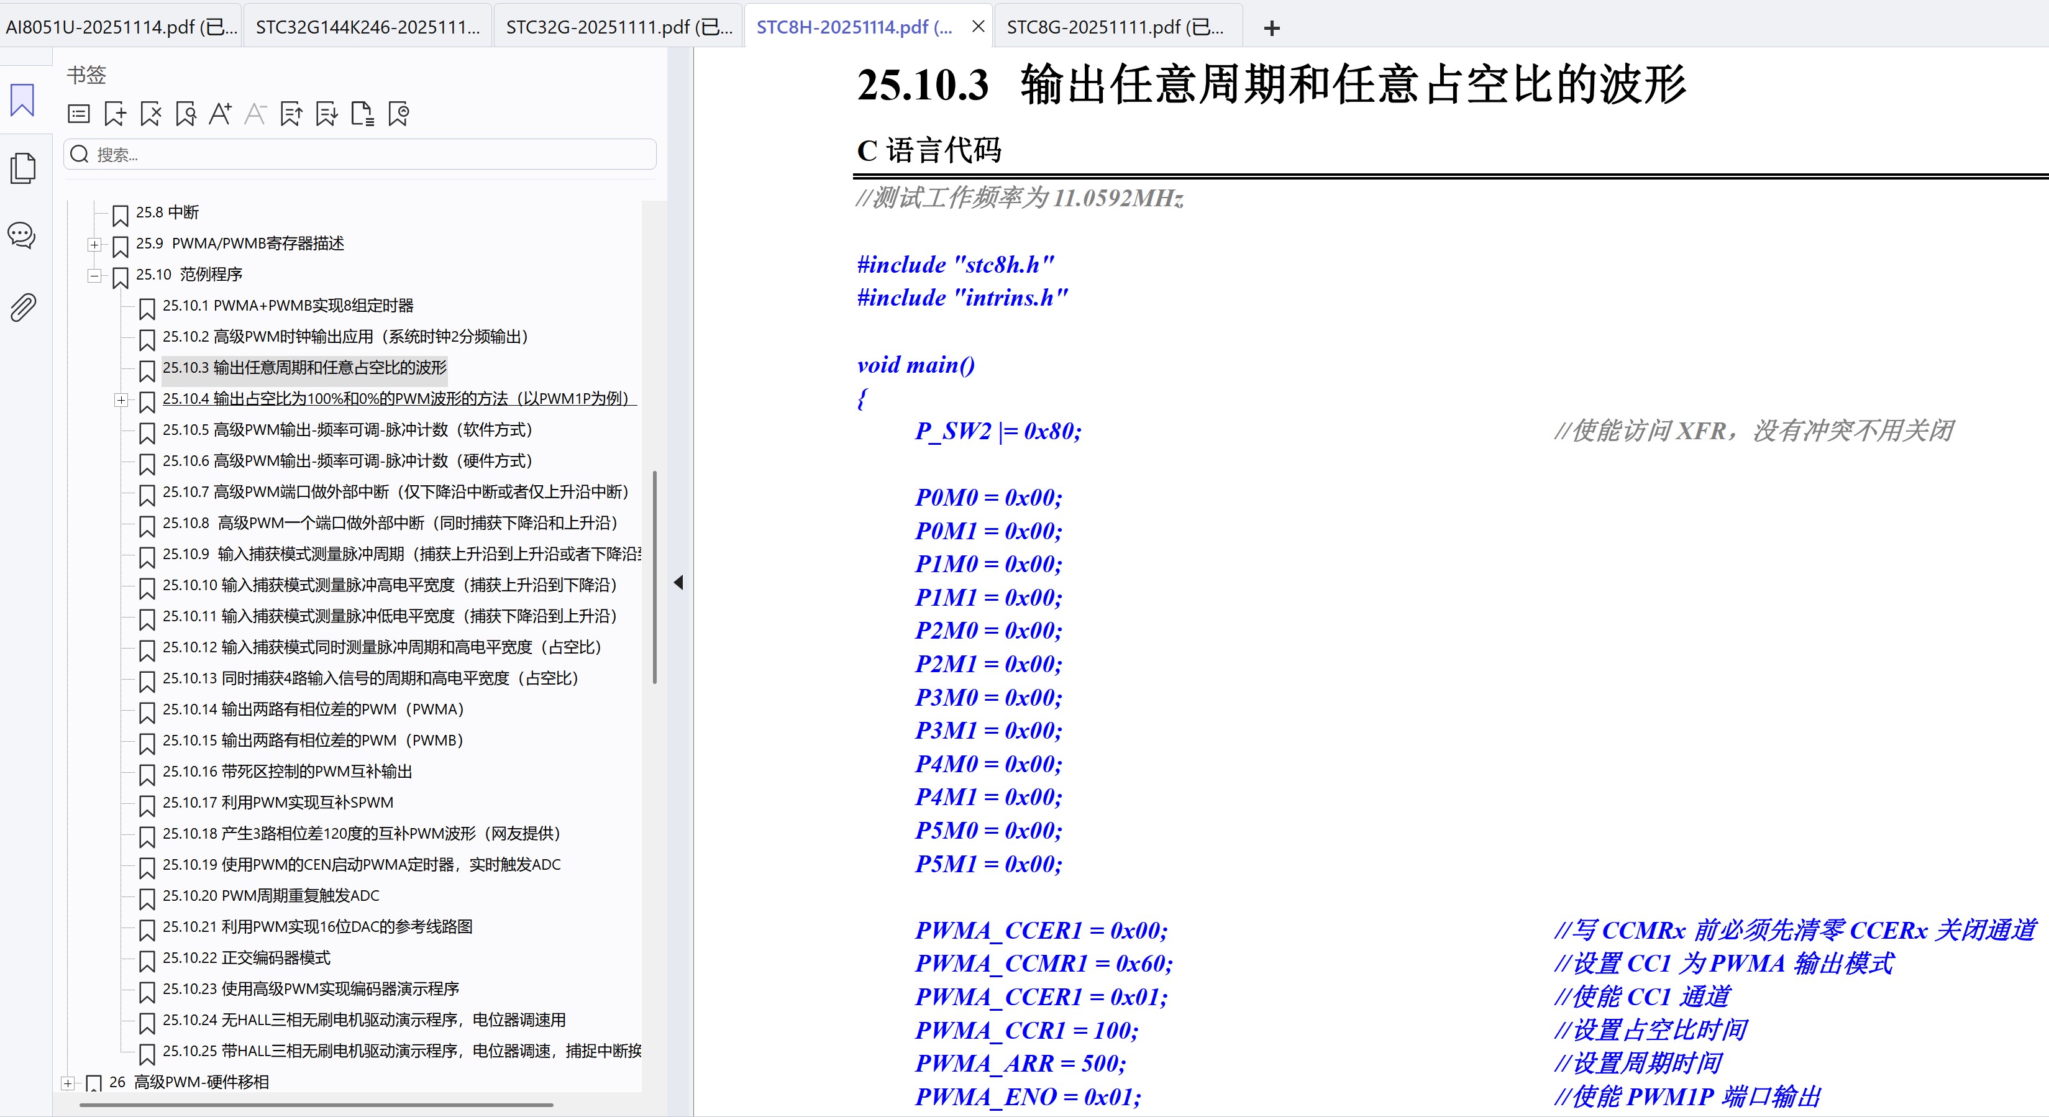Screen dimensions: 2049x1117
Task: Increase bookmark text size
Action: click(x=221, y=114)
